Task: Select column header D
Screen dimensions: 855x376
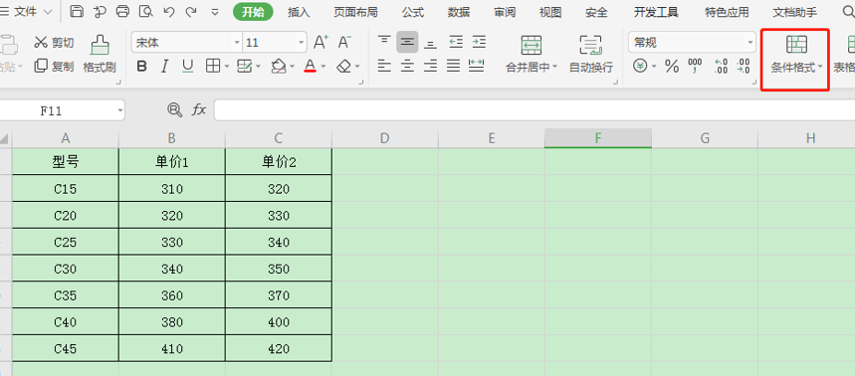Action: (385, 138)
